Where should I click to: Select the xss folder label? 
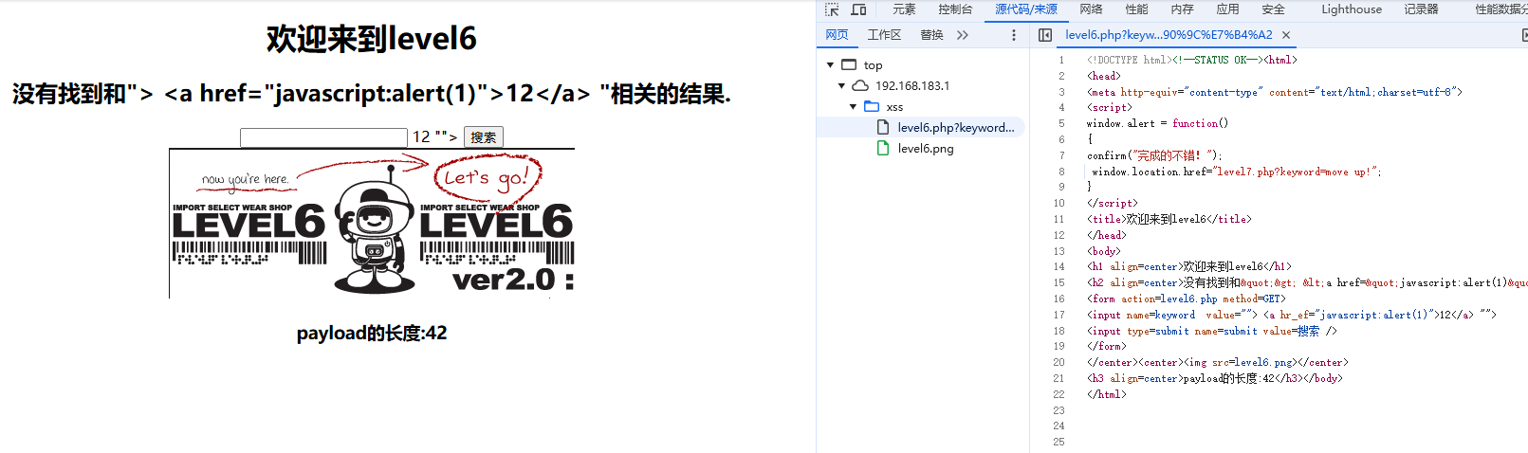894,107
